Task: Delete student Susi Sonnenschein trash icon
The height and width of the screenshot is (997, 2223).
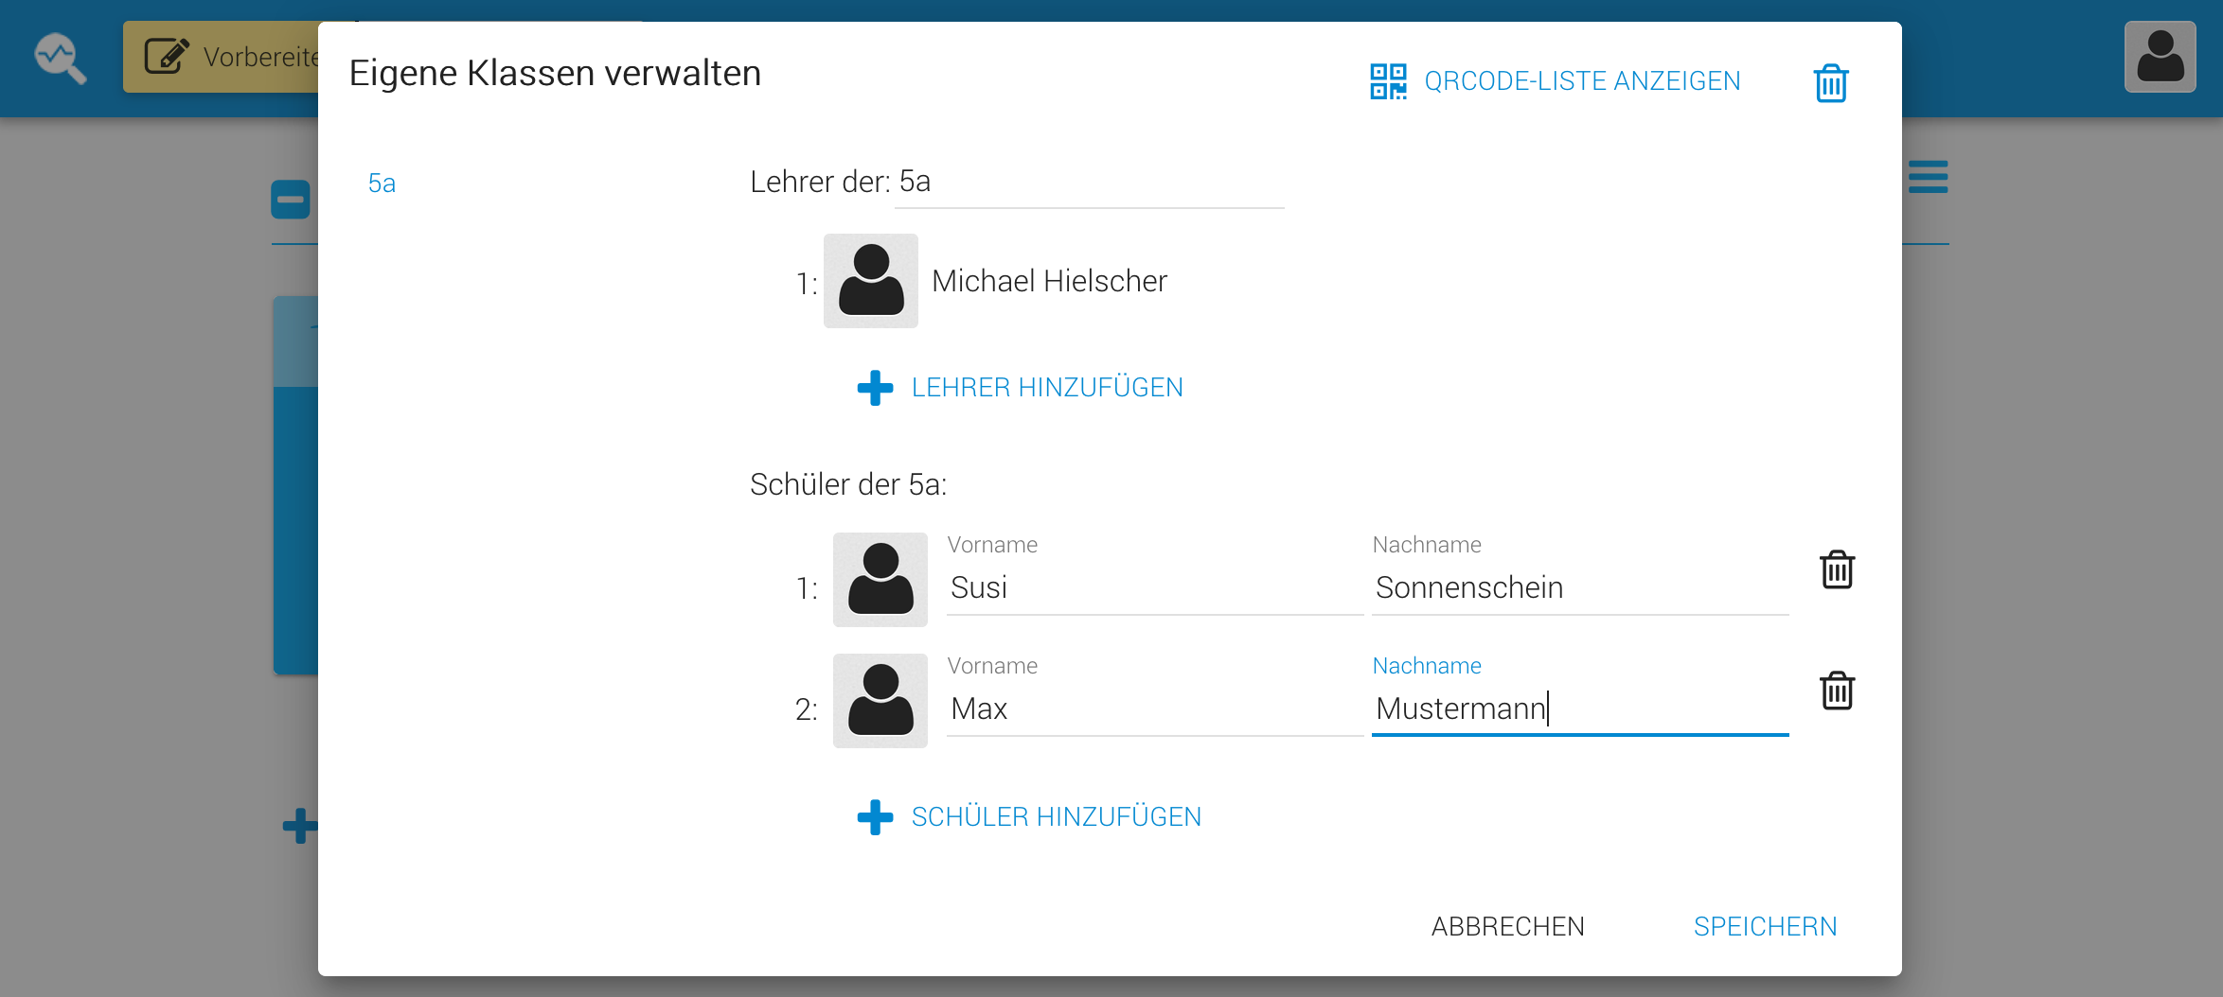Action: coord(1837,569)
